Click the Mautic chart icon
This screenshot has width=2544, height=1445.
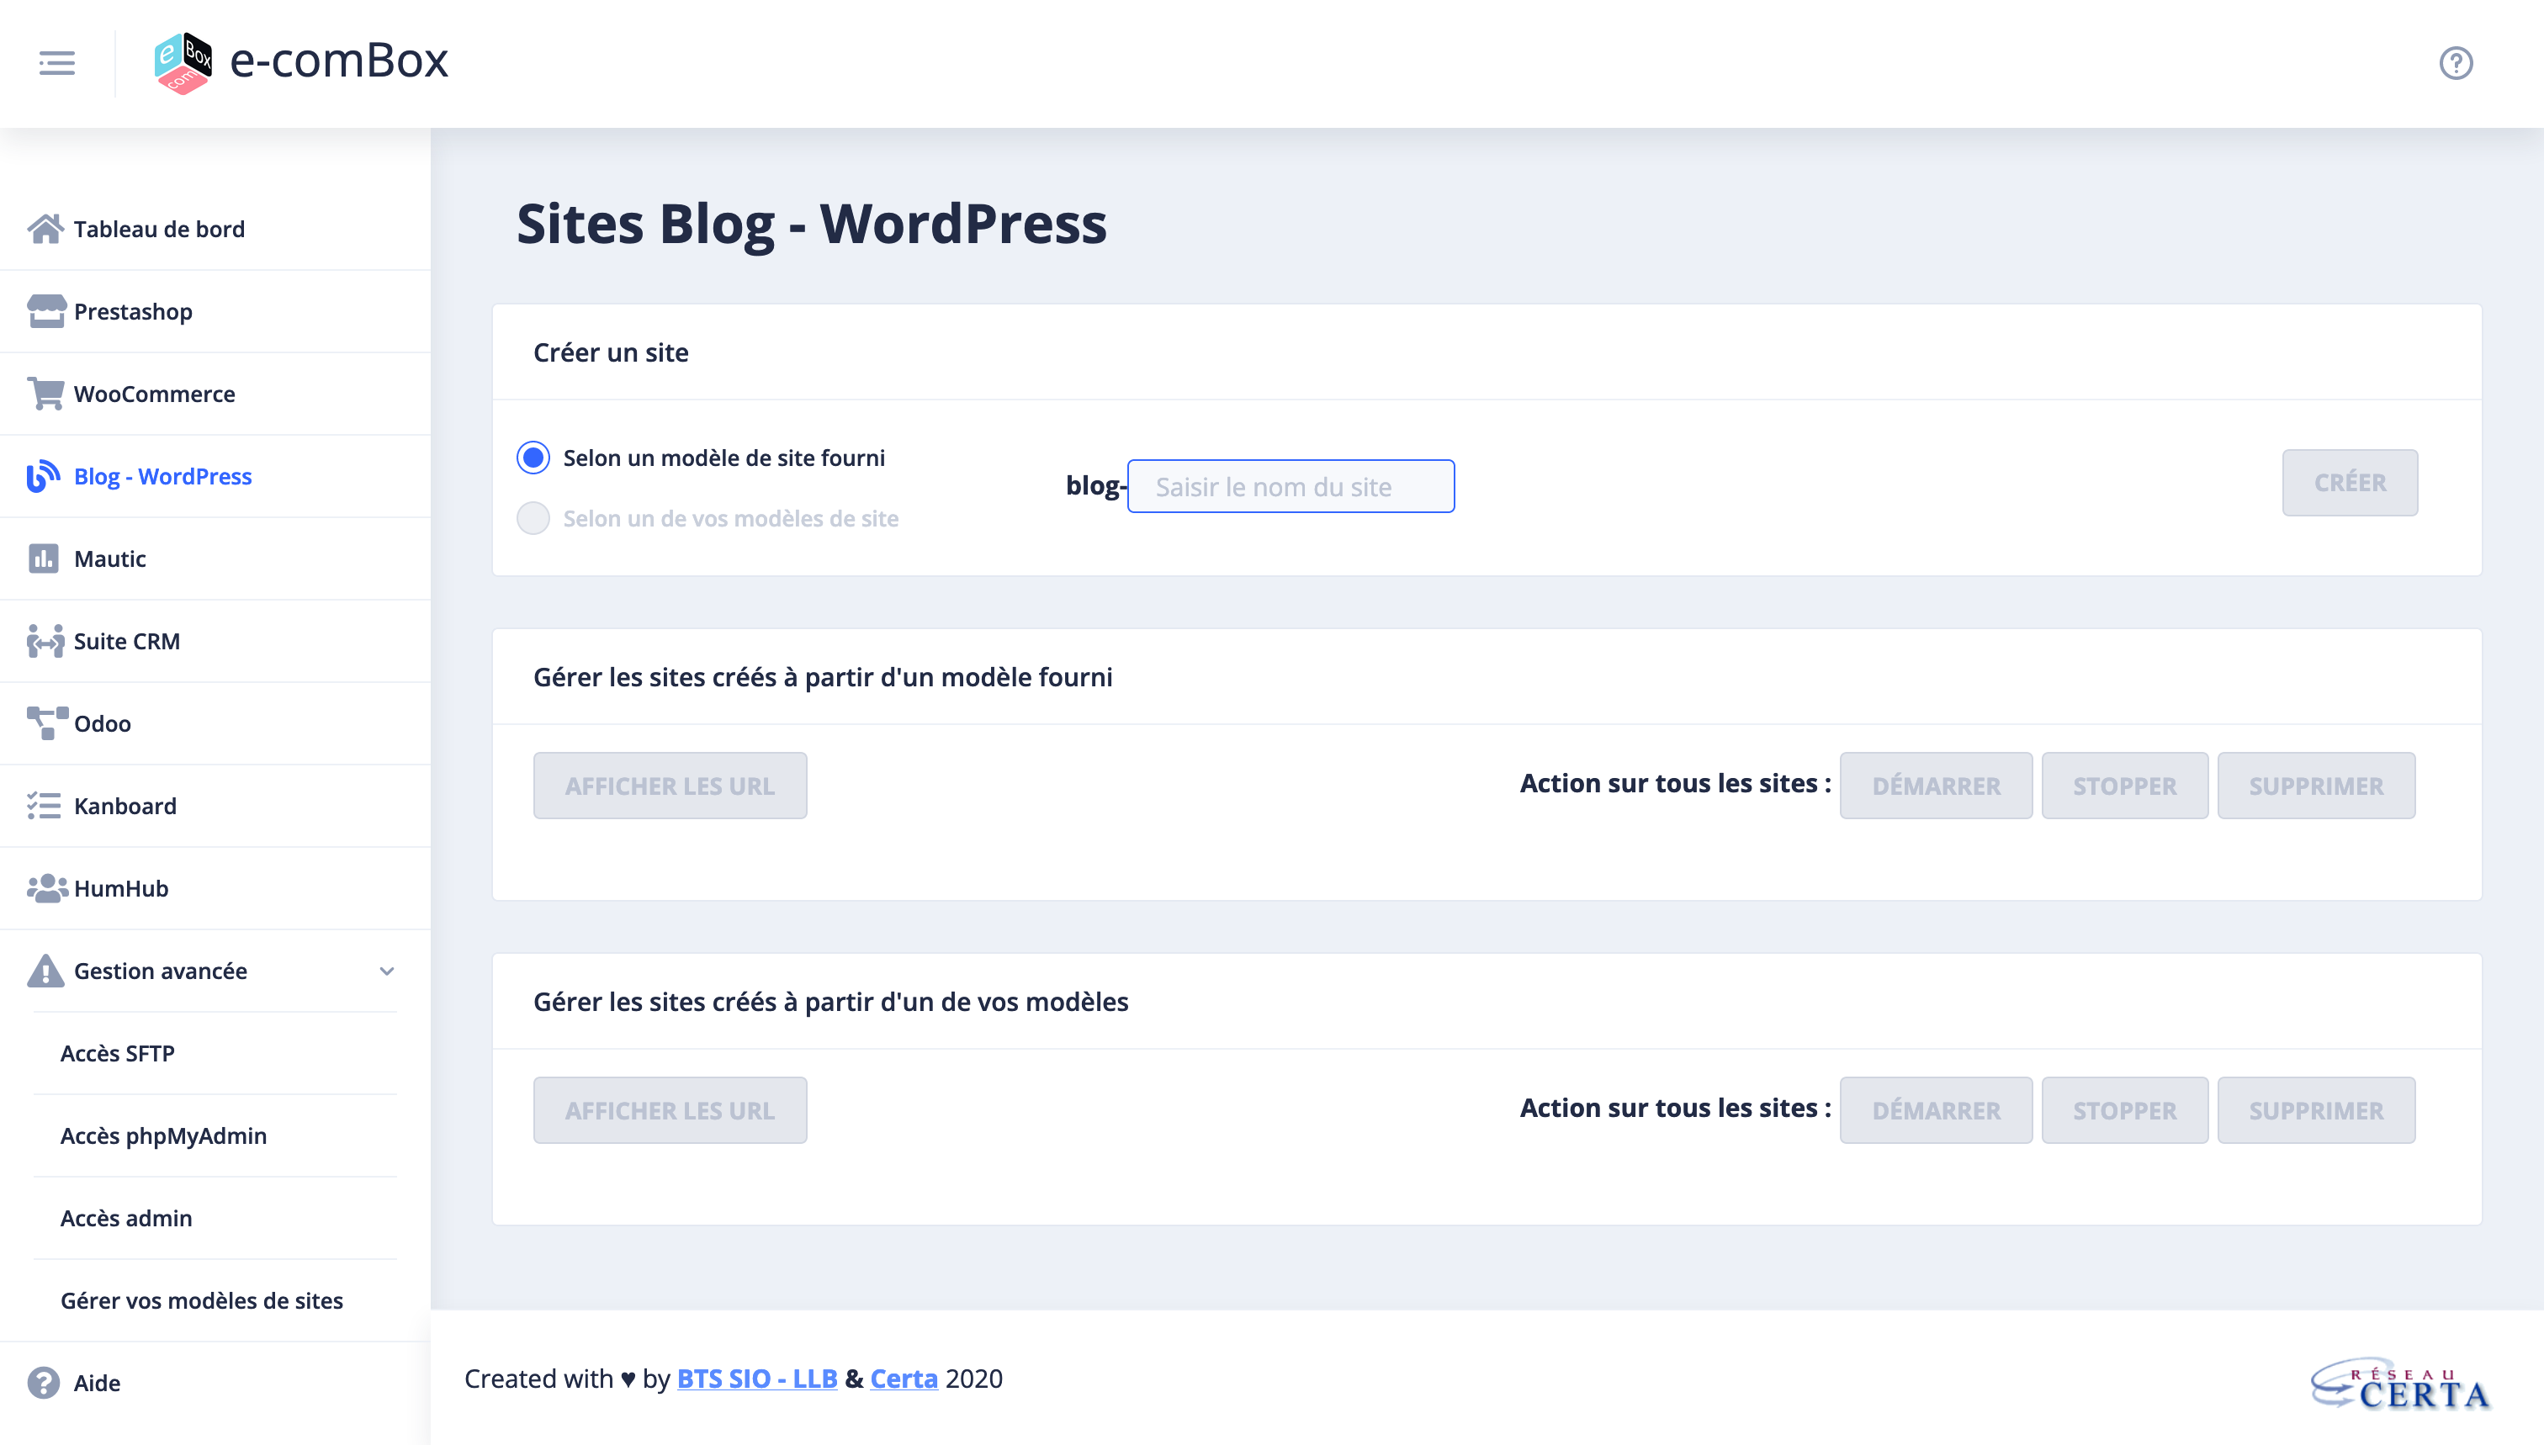pyautogui.click(x=43, y=558)
